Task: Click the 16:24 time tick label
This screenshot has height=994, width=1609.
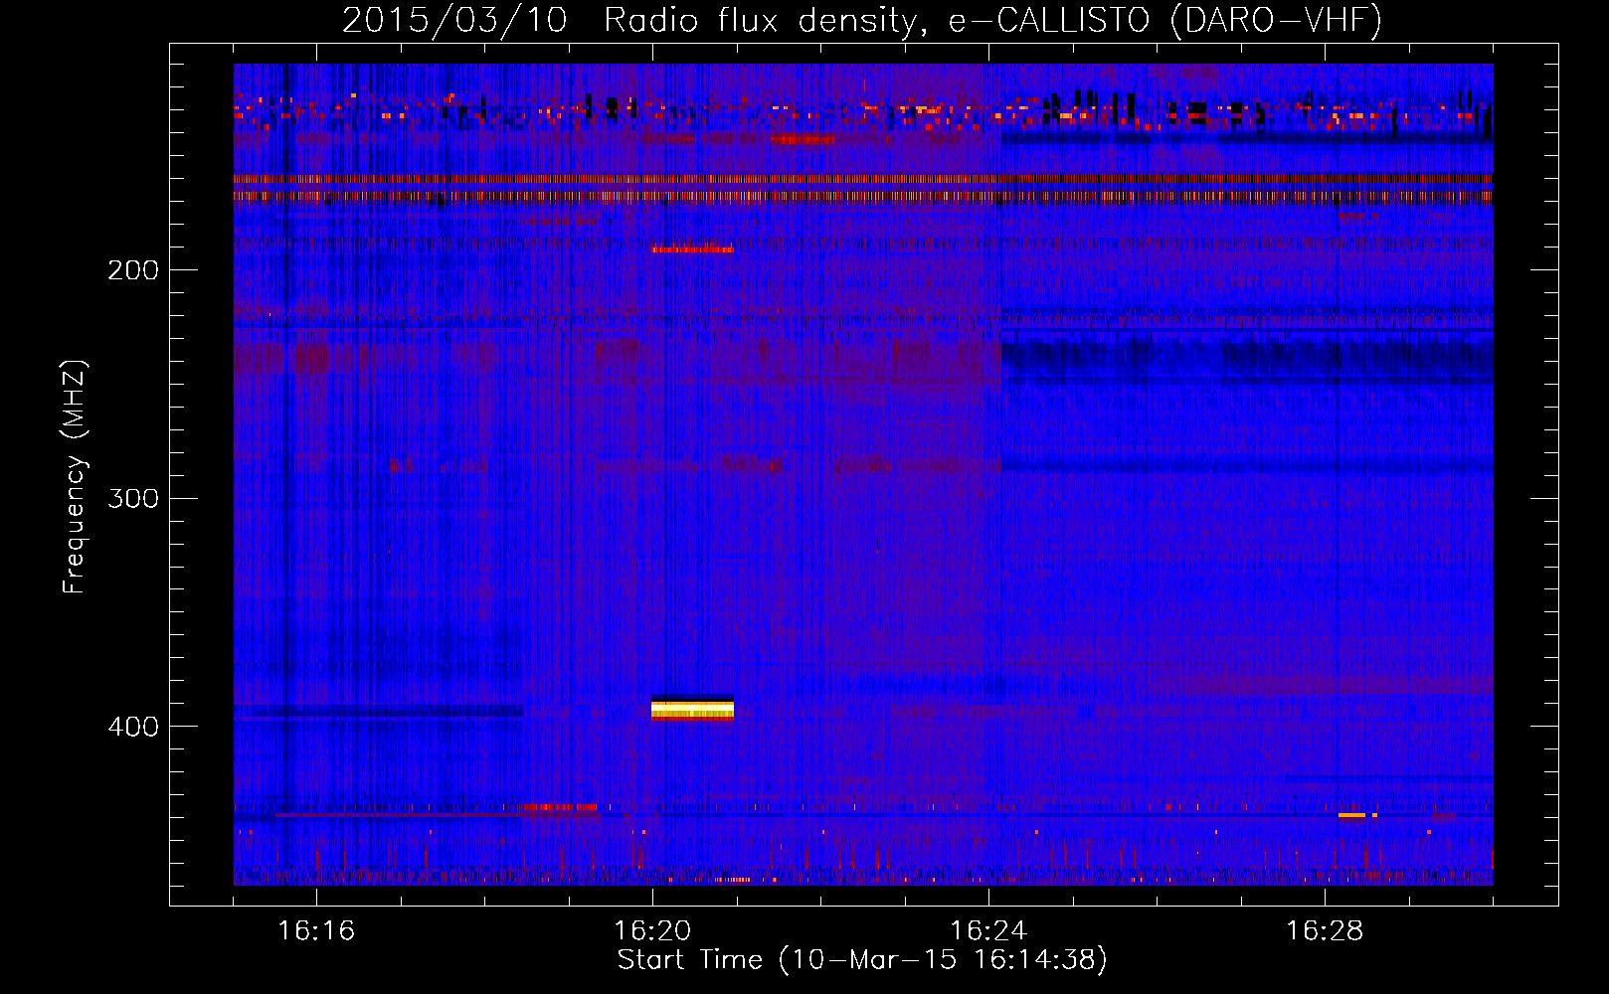Action: click(988, 930)
